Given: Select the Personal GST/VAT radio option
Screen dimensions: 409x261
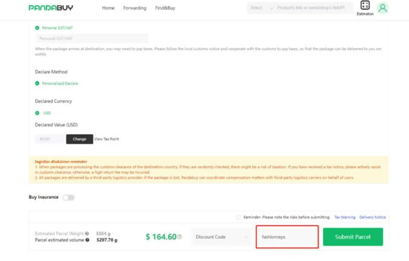Looking at the screenshot, I should click(37, 28).
